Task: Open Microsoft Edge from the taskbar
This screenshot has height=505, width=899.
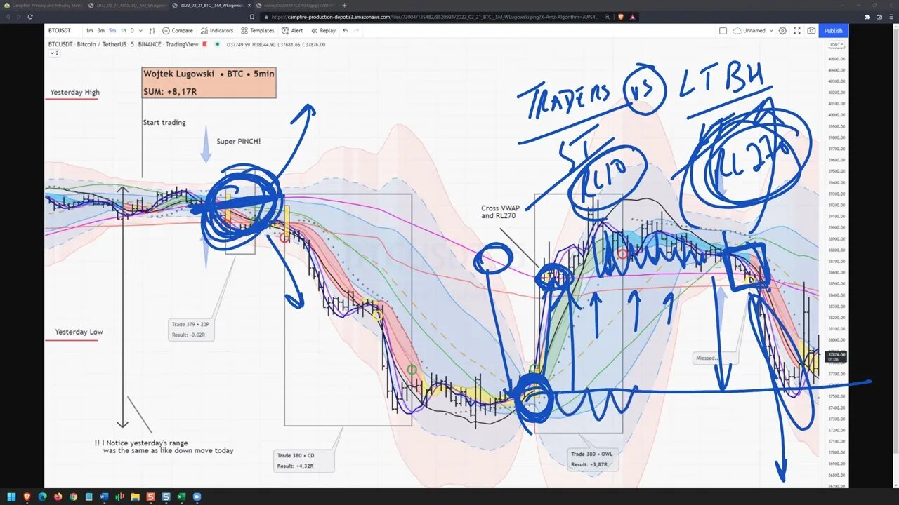Action: tap(42, 497)
